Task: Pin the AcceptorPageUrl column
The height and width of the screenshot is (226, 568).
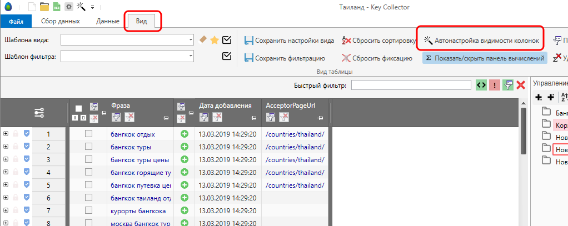Action: coord(320,118)
